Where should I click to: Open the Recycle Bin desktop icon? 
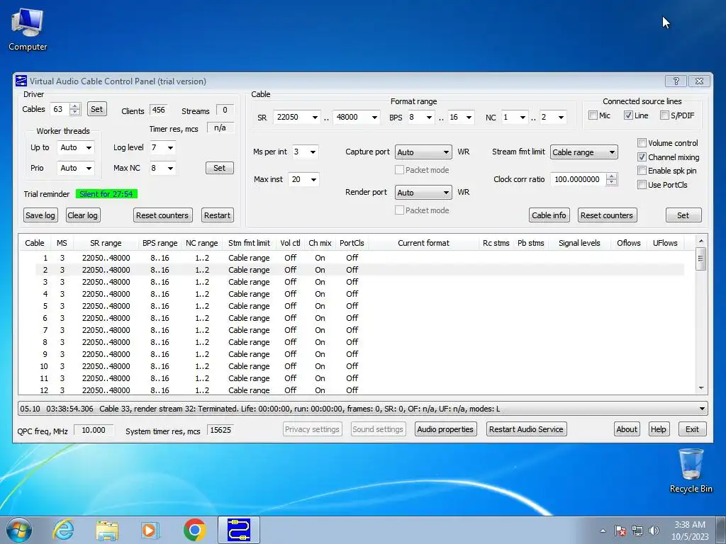691,471
